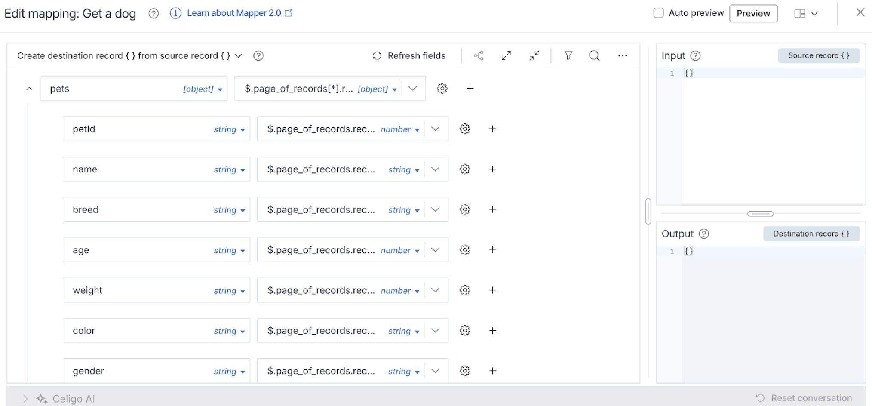Change color source type string
This screenshot has width=872, height=406.
pos(403,331)
